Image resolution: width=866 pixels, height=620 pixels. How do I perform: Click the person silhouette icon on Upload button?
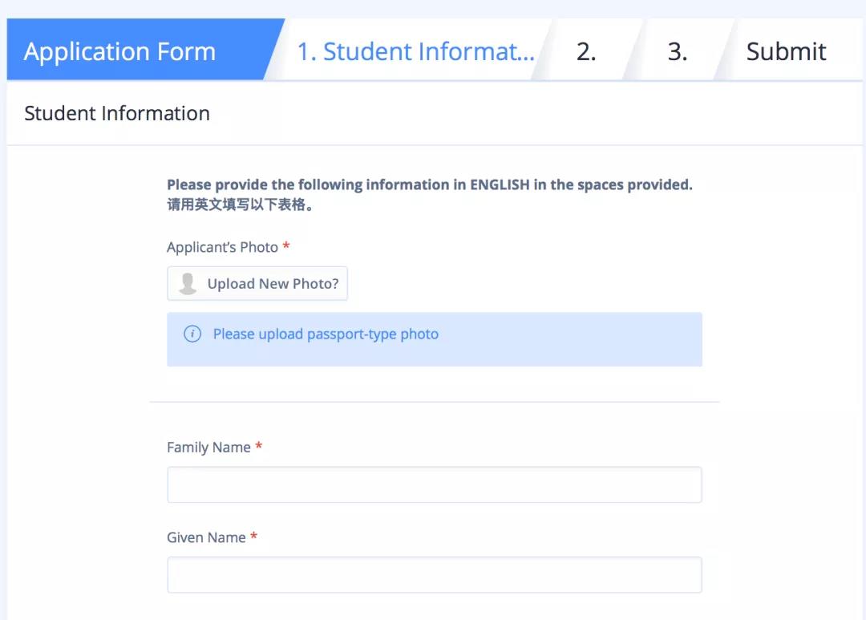(x=188, y=283)
